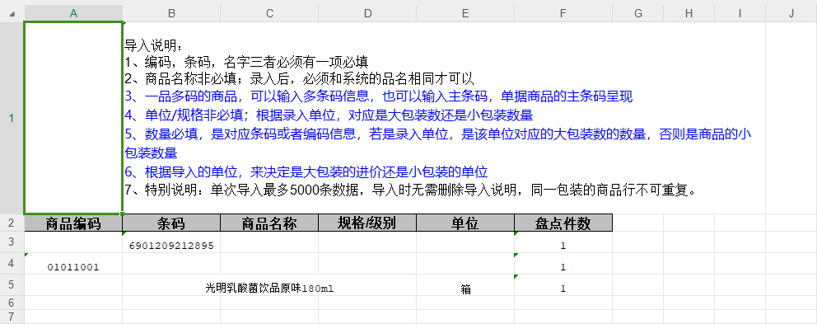
Task: Click the select-all corner triangle
Action: point(12,13)
